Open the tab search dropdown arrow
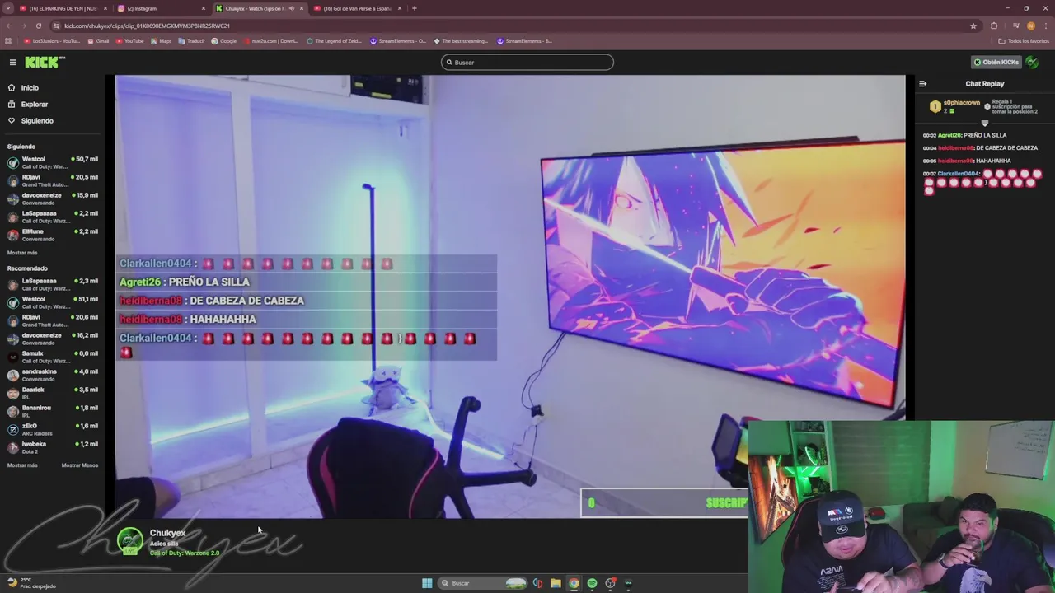This screenshot has height=593, width=1055. [x=8, y=8]
